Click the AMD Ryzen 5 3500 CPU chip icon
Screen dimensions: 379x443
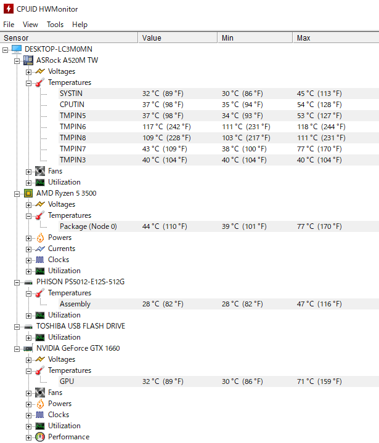point(28,193)
